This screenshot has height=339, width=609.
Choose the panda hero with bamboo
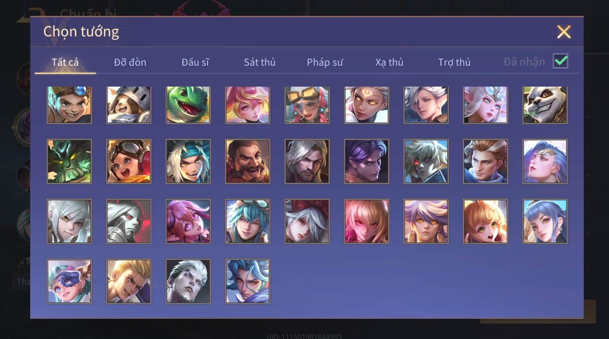pos(545,105)
